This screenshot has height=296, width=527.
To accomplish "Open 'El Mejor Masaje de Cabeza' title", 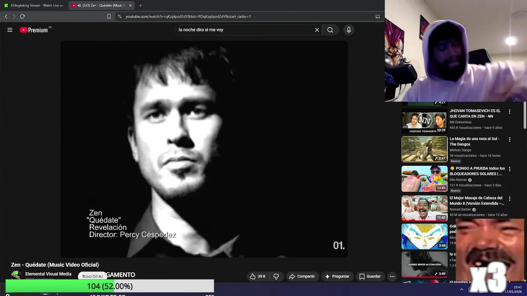I will pos(477,201).
